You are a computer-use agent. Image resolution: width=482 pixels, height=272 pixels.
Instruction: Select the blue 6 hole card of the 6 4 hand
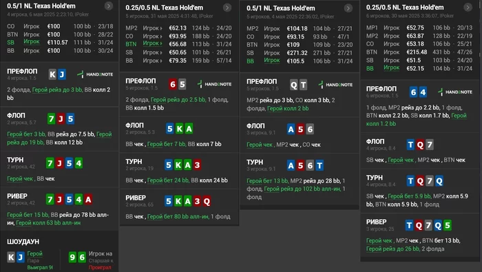[x=413, y=92]
